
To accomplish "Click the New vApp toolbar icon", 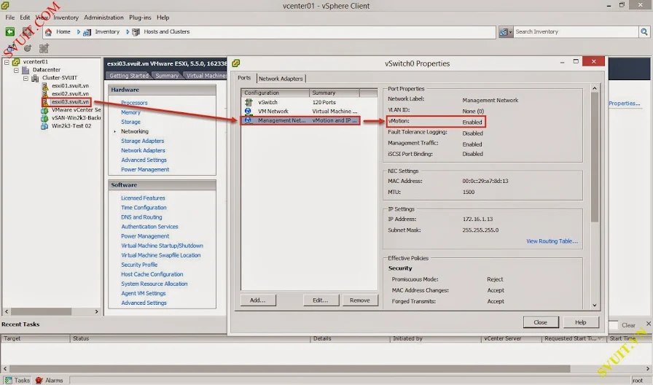I will click(x=44, y=48).
